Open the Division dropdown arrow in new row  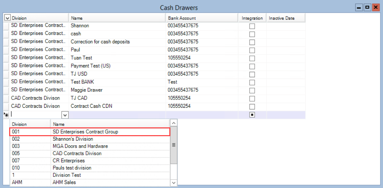(65, 114)
